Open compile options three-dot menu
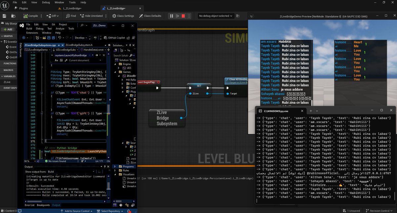This screenshot has width=397, height=213. 42,16
